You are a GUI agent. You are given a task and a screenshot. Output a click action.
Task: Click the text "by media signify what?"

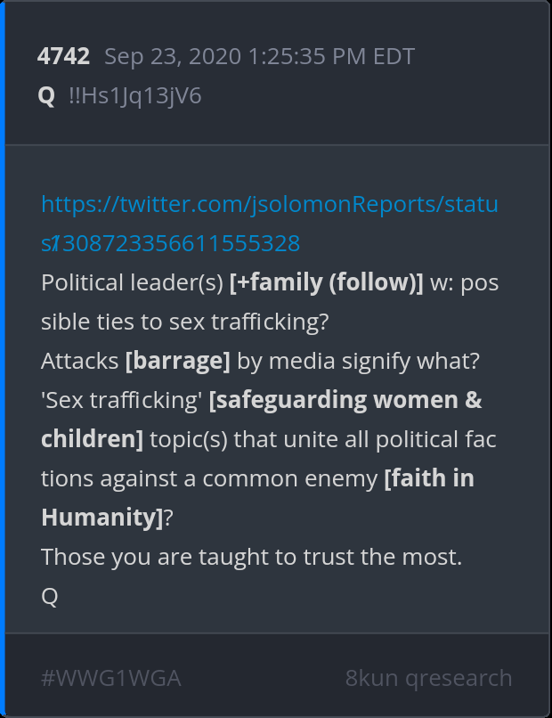354,361
